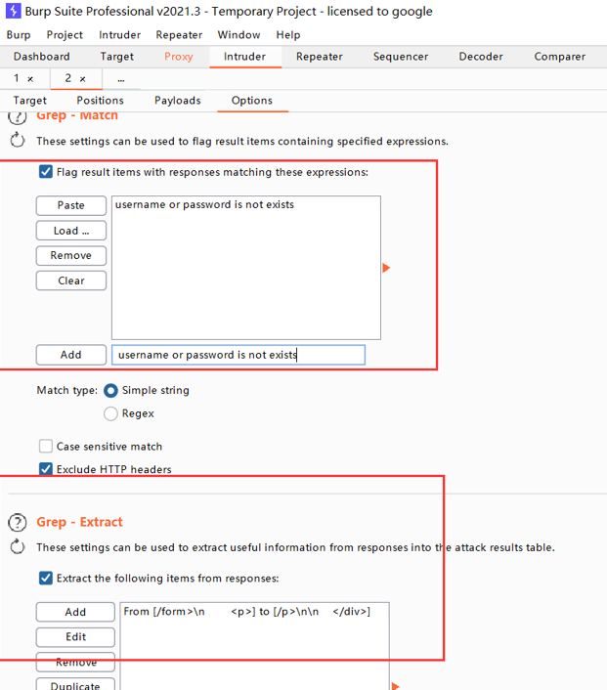The height and width of the screenshot is (690, 607).
Task: Click Remove in Grep - Extract
Action: [x=75, y=663]
